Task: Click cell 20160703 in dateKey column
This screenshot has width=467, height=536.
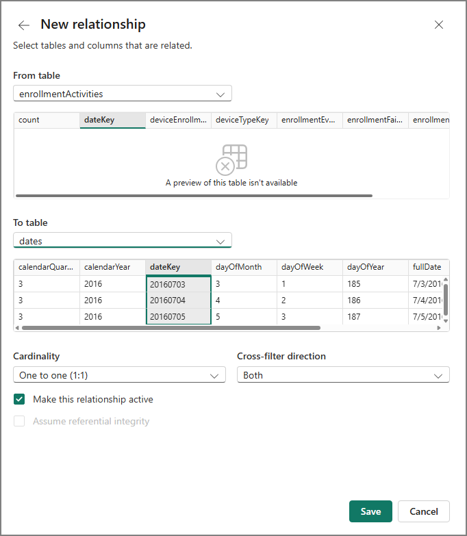Action: point(179,284)
